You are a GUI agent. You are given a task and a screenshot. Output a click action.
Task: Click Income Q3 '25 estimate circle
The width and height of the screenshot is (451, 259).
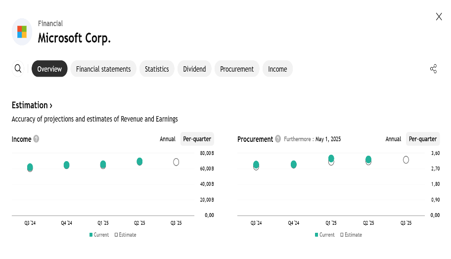[176, 162]
